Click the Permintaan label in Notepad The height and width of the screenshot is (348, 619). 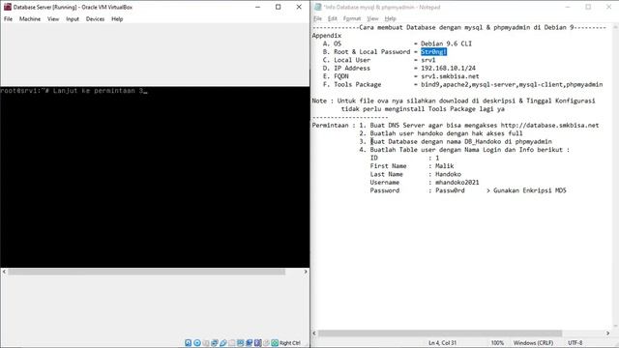tap(330, 125)
